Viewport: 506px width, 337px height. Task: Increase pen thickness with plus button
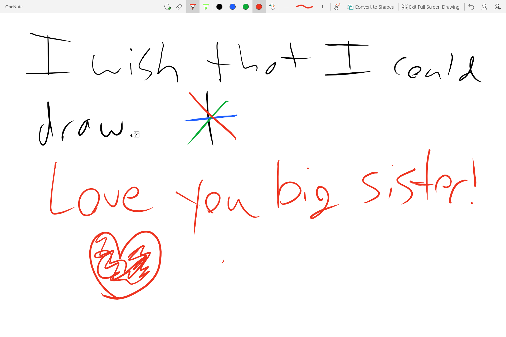point(322,7)
